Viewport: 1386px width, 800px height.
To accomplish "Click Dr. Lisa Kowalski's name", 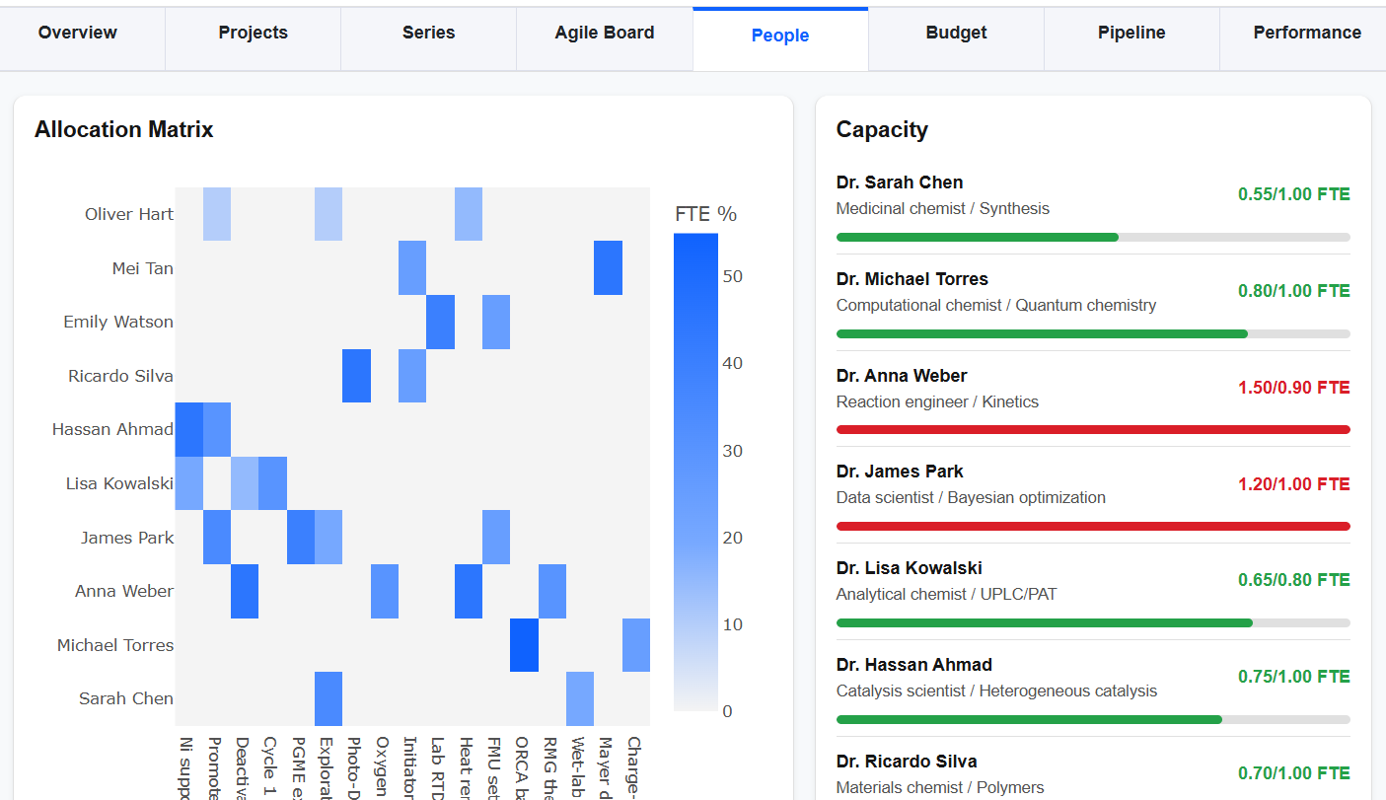I will tap(909, 568).
